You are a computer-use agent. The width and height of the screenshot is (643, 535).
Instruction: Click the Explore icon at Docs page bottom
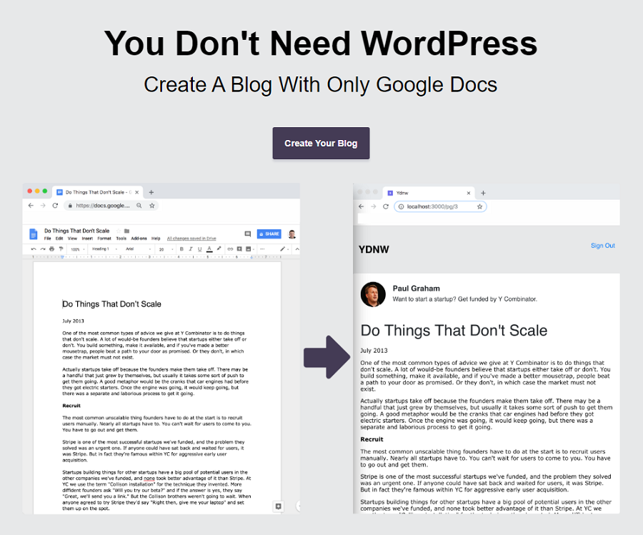pyautogui.click(x=278, y=506)
